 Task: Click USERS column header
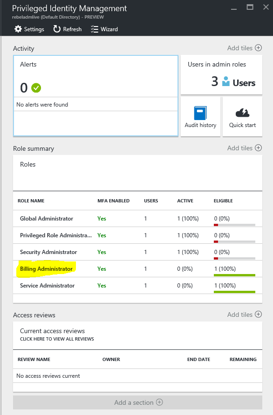[151, 201]
